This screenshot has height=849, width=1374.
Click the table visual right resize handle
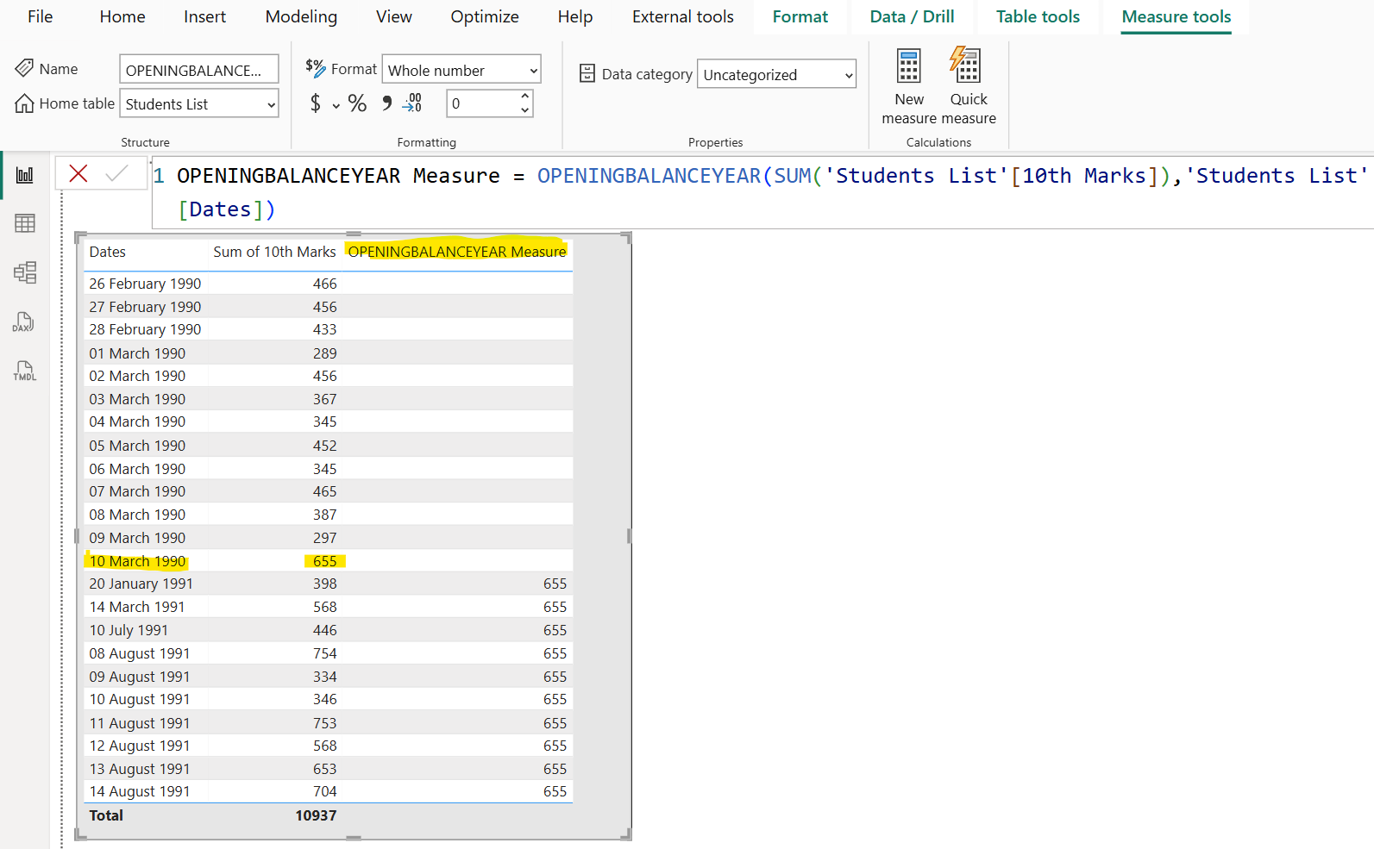tap(629, 536)
